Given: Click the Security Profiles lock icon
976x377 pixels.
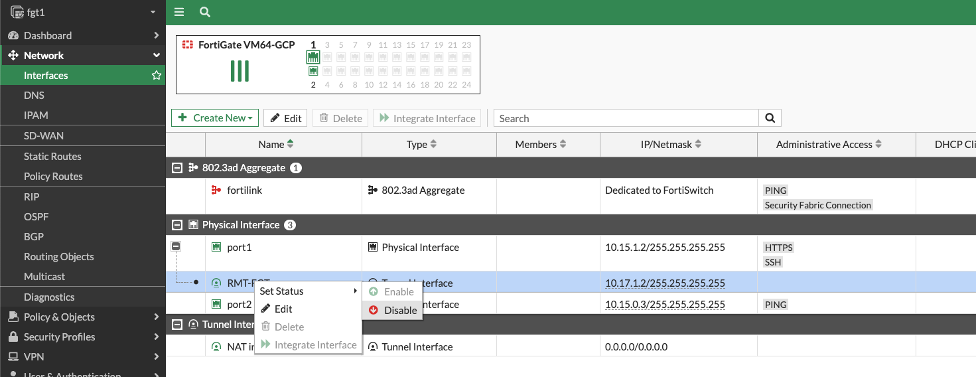Looking at the screenshot, I should click(x=13, y=337).
